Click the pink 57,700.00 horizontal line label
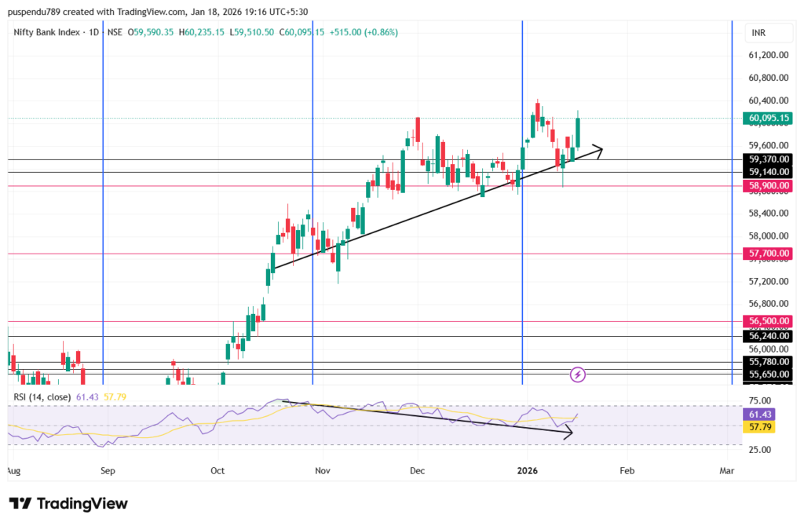804x526 pixels. pyautogui.click(x=768, y=254)
